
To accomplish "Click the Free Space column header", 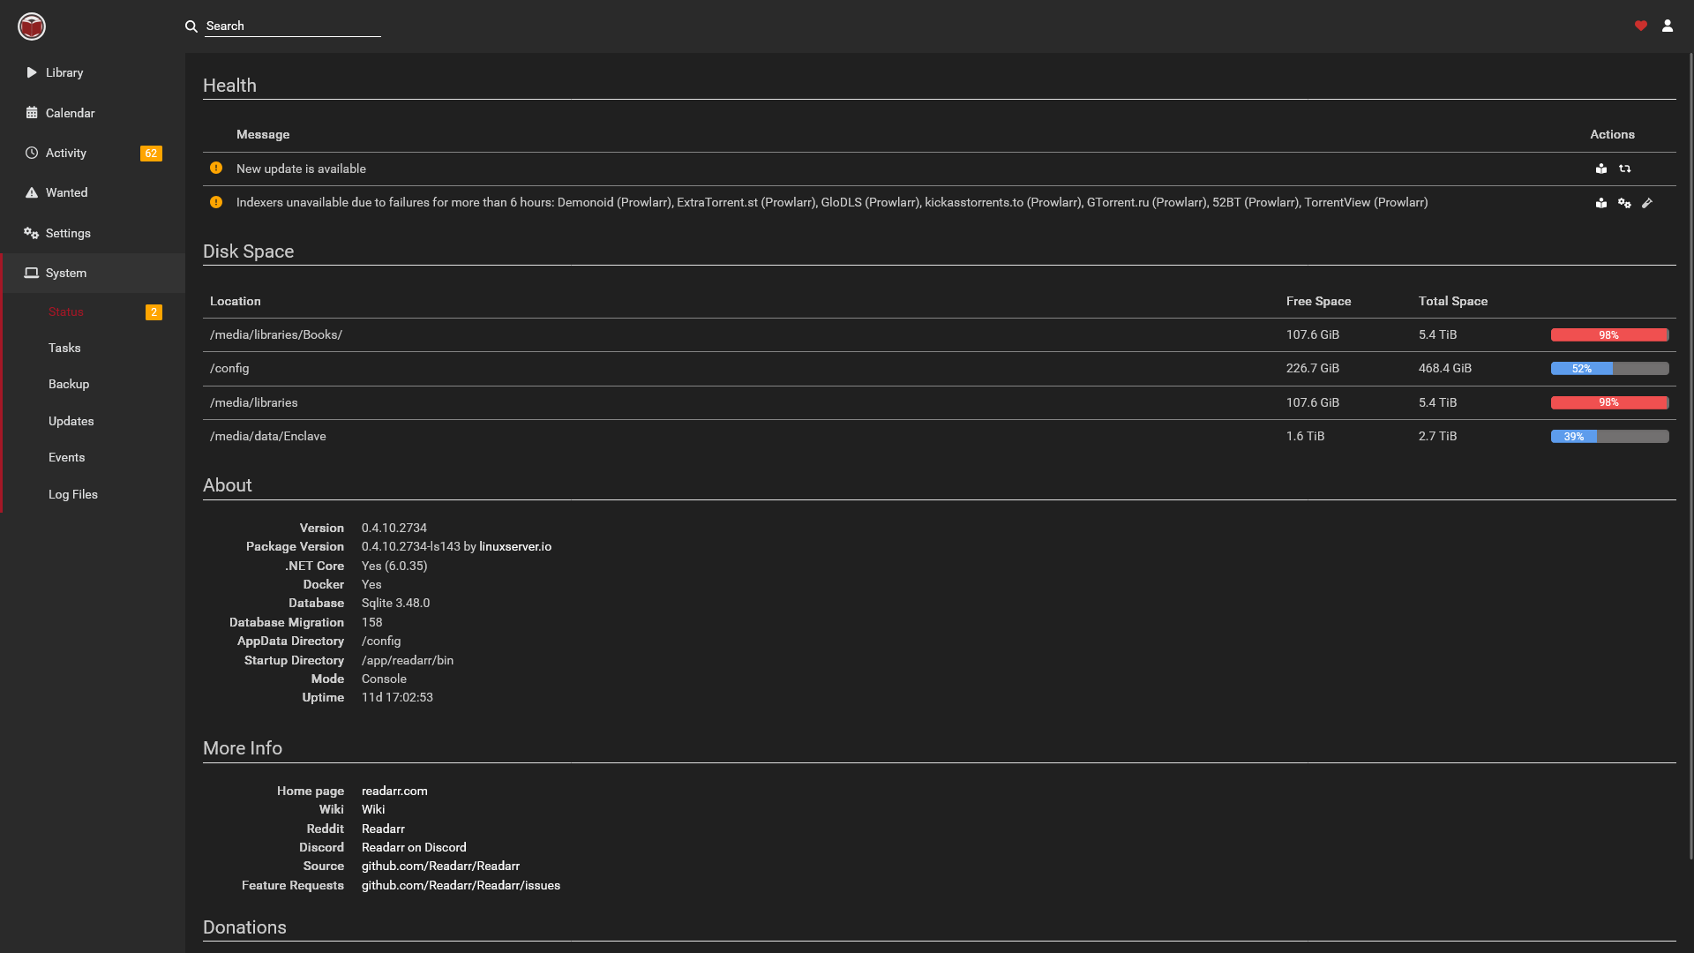I will click(x=1318, y=301).
